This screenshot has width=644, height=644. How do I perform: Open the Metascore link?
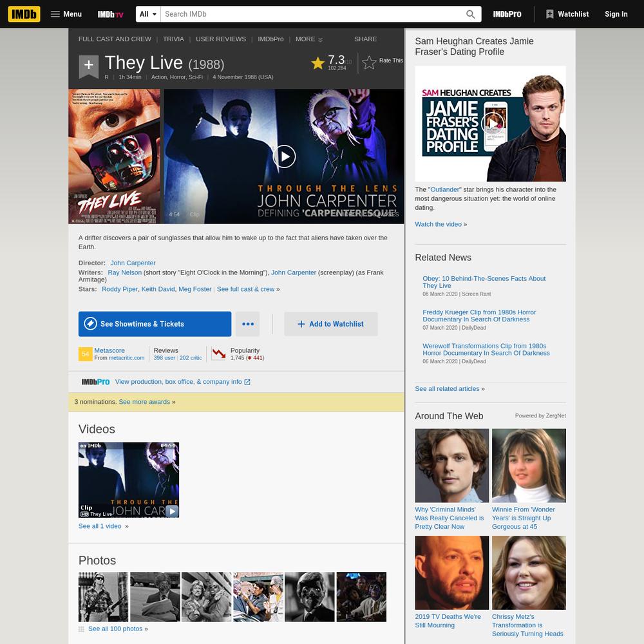pos(109,350)
